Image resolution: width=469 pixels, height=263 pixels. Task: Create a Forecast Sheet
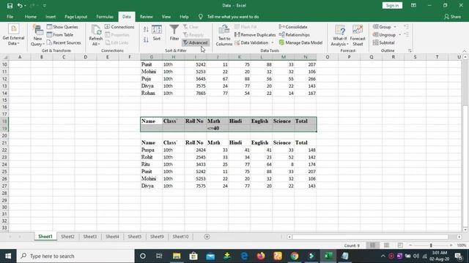(x=358, y=35)
